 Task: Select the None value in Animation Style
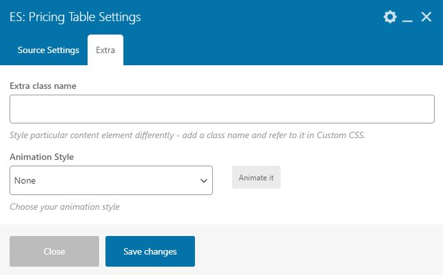click(25, 180)
